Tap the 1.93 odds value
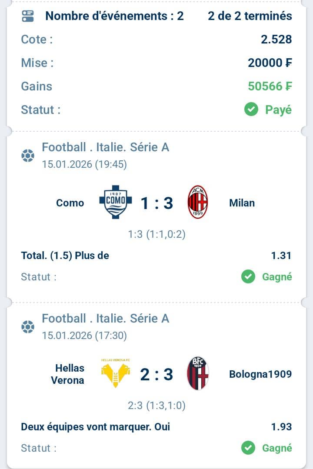Viewport: 313px width, 469px height. pos(281,427)
